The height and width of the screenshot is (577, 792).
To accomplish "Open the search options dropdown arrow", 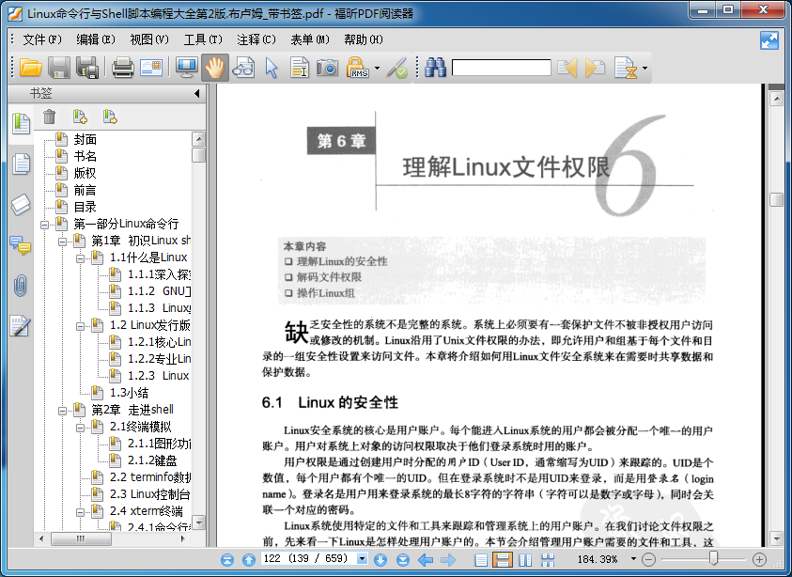I will pyautogui.click(x=644, y=68).
